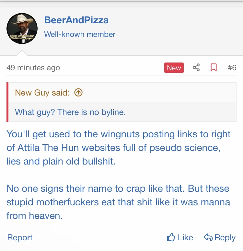The height and width of the screenshot is (251, 243).
Task: Click the red left border of the quote
Action: coord(7,102)
